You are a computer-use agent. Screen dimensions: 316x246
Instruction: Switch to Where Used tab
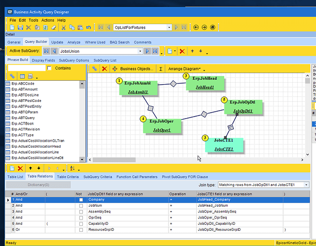95,42
